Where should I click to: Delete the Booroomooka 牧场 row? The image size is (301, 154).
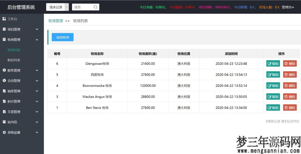point(290,86)
